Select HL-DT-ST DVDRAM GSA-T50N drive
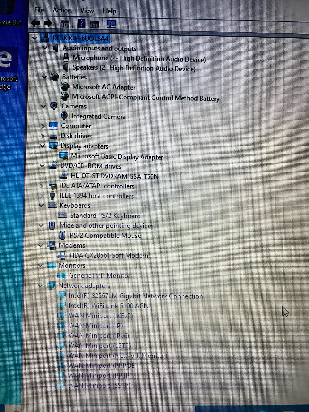The image size is (309, 412). click(x=114, y=176)
